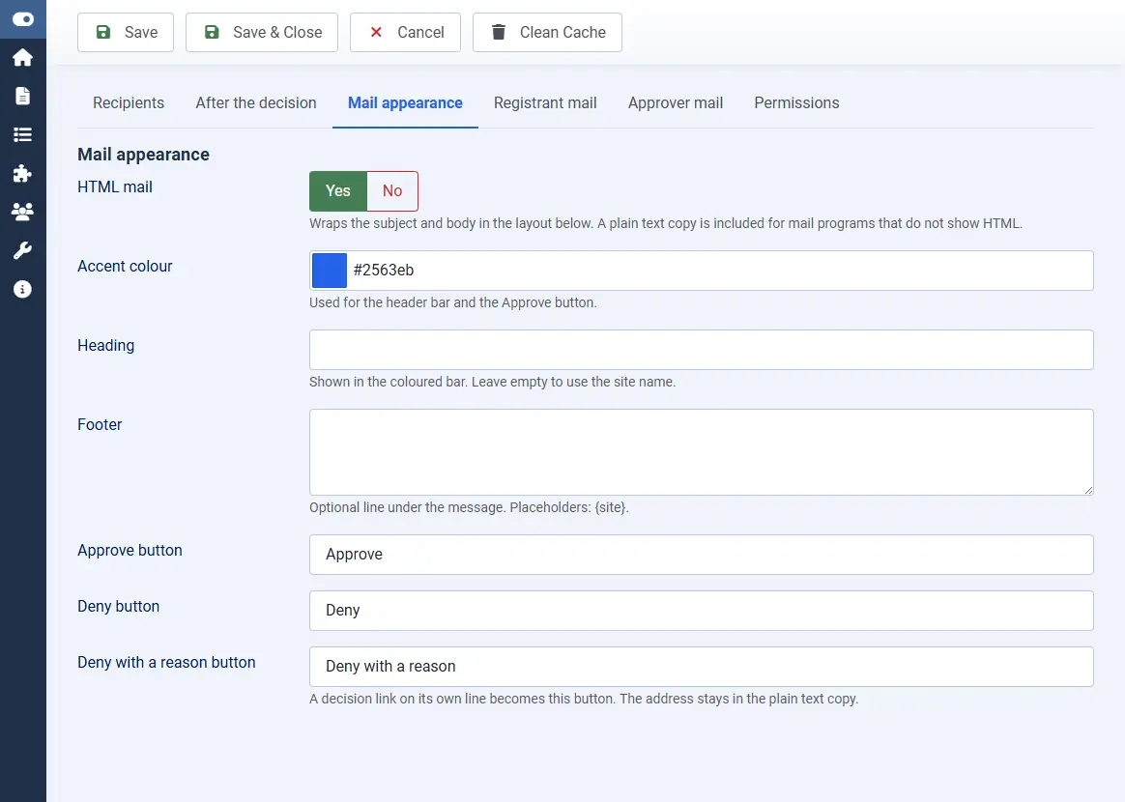Go to the Permissions tab

tap(796, 102)
